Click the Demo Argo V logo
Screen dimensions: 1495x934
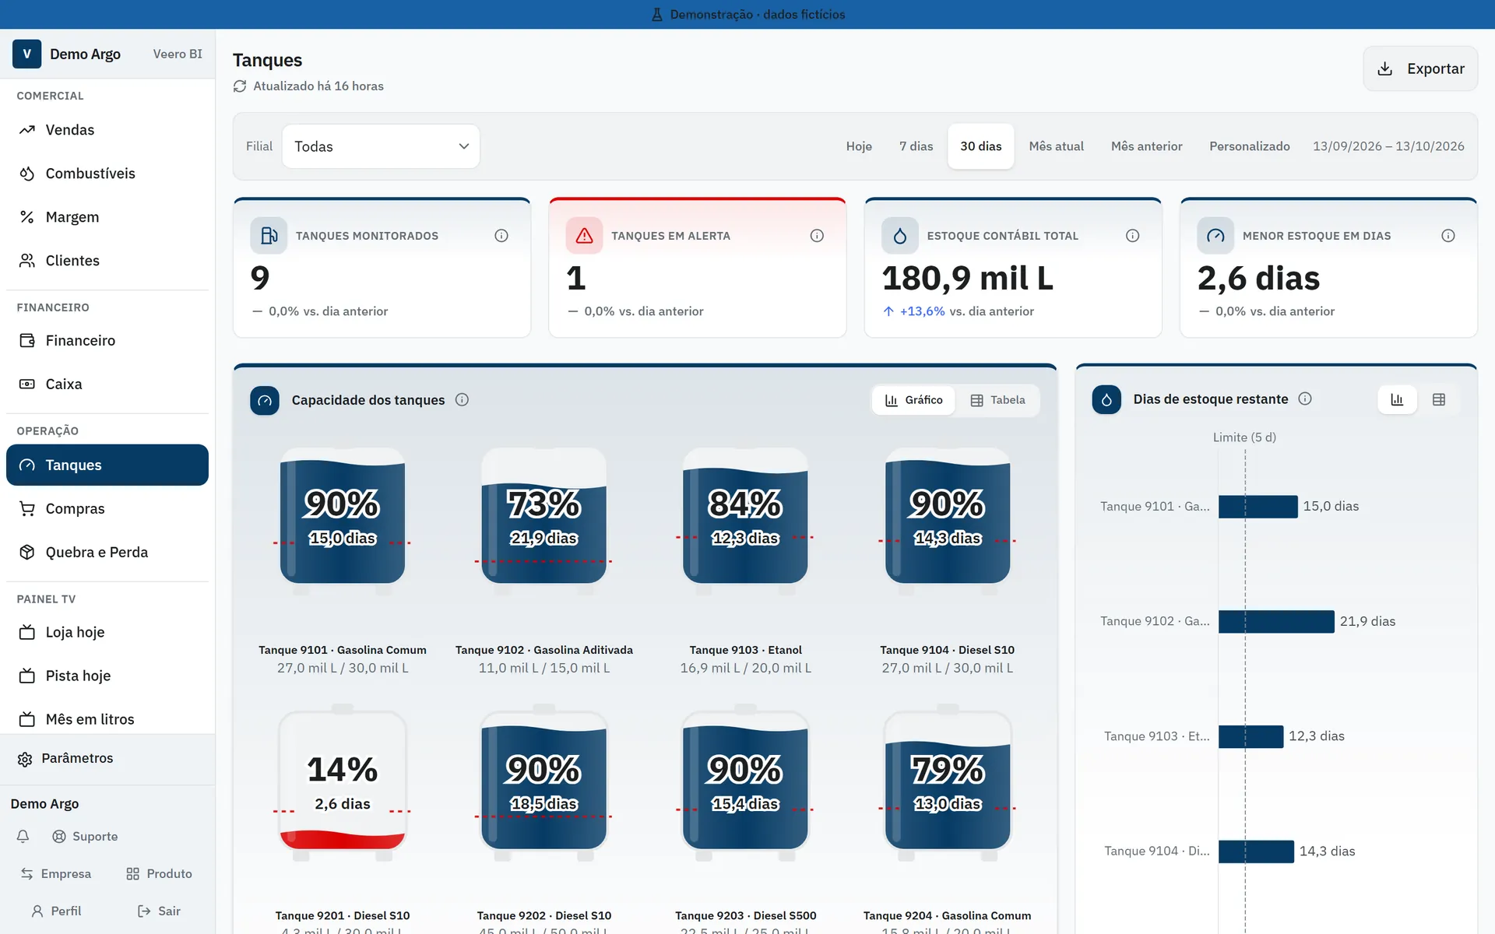click(27, 54)
